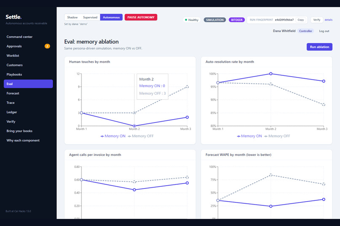The image size is (340, 226).
Task: Open Playbooks section
Action: 28,74
